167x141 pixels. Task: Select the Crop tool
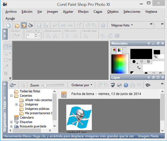pyautogui.click(x=6, y=73)
